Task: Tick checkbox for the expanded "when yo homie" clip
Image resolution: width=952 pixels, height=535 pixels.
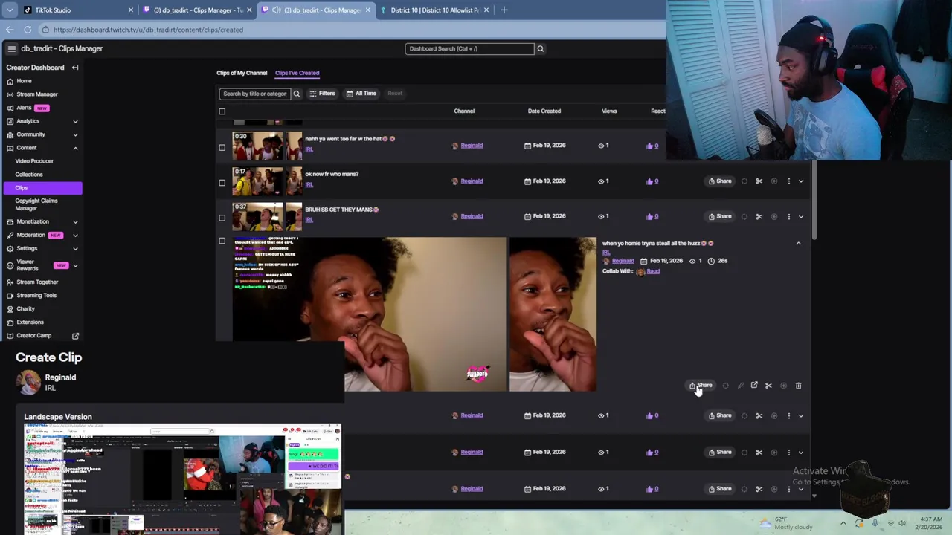Action: click(222, 241)
